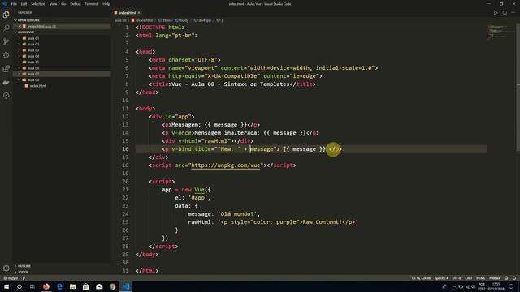Open the editor More Actions ellipsis
This screenshot has height=292, width=520.
[x=513, y=13]
